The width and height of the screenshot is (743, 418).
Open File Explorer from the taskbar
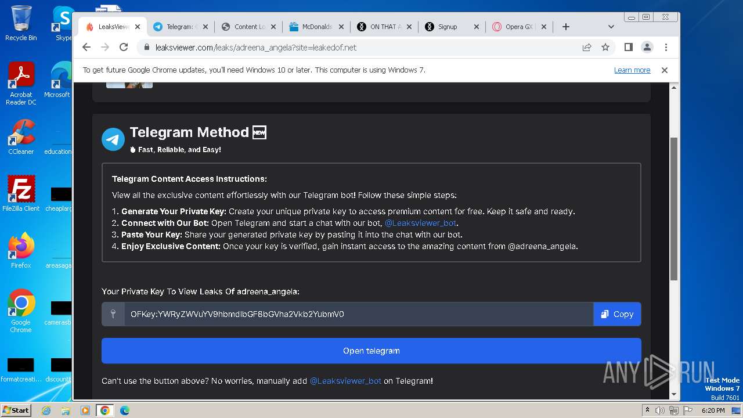[x=66, y=410]
